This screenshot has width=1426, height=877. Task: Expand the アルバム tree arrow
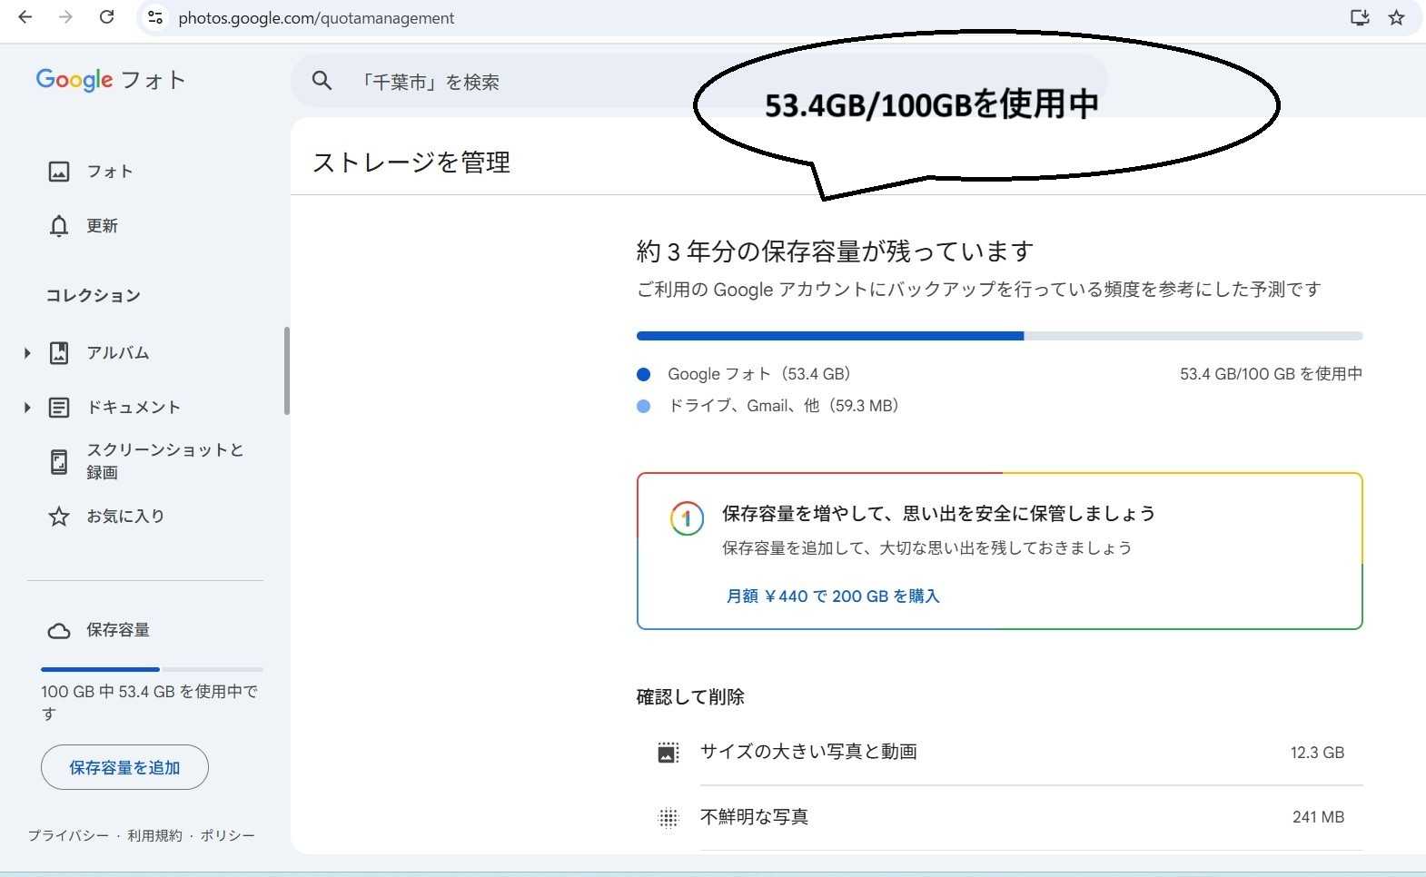tap(27, 353)
